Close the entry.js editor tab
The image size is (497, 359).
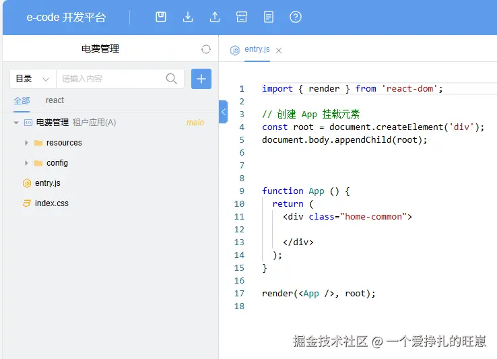(279, 51)
